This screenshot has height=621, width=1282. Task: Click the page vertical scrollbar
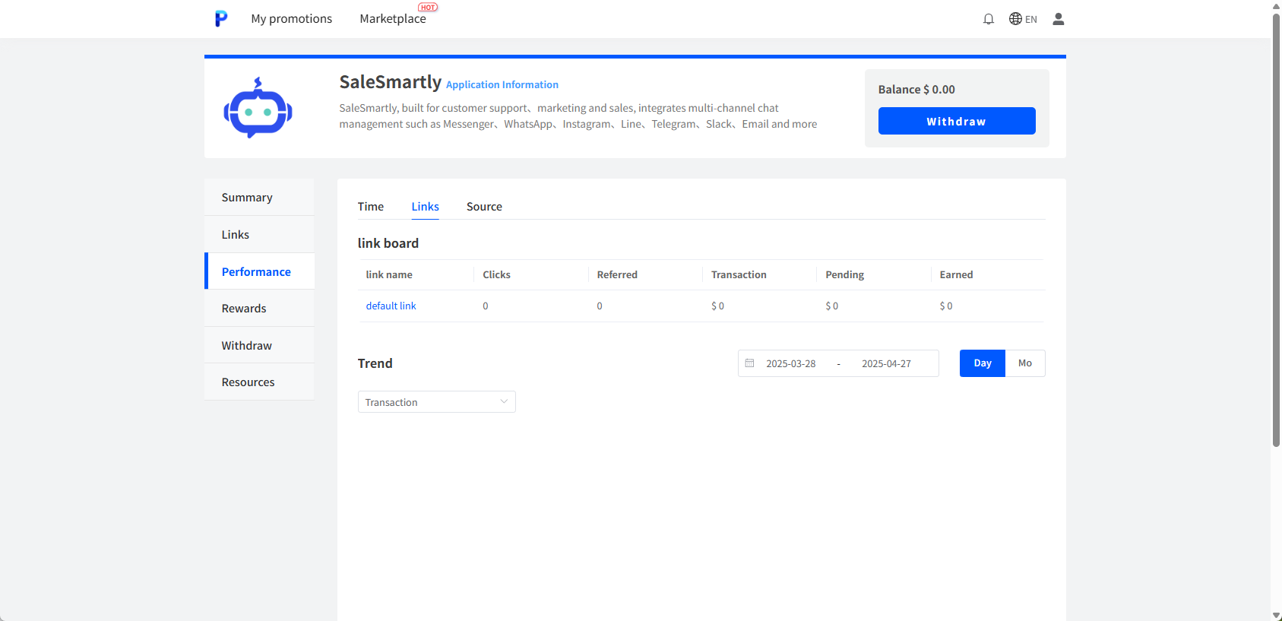click(x=1276, y=228)
